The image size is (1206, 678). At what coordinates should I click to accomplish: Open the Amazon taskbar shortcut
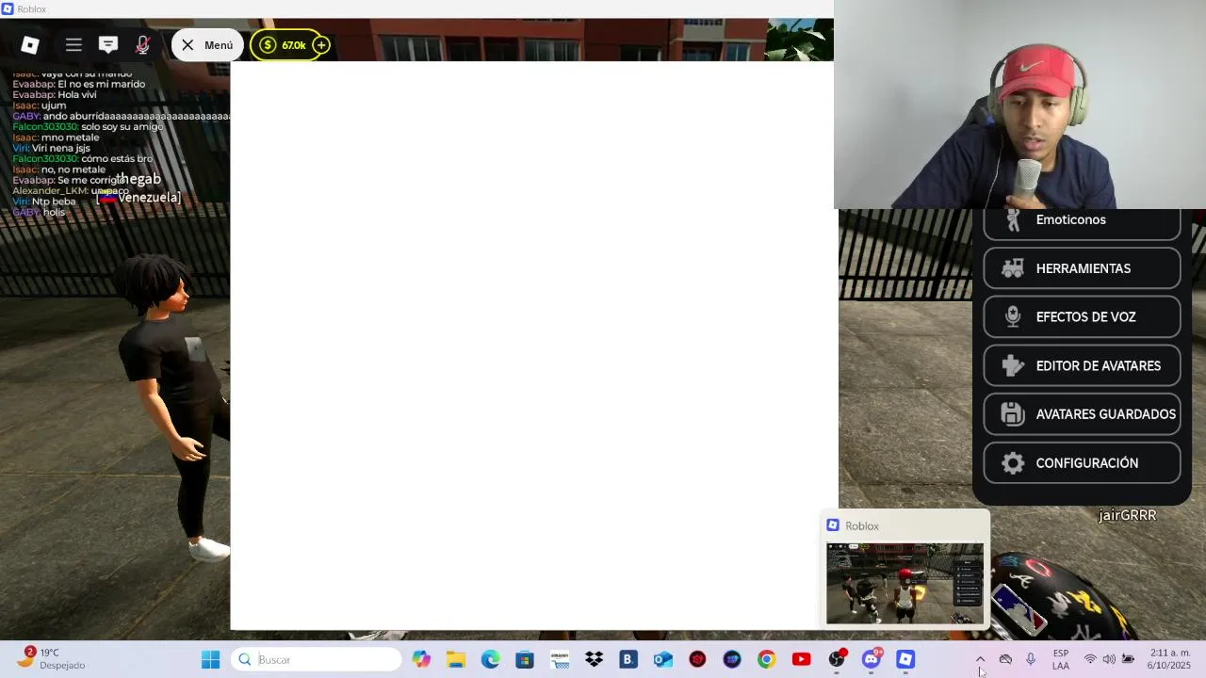560,660
